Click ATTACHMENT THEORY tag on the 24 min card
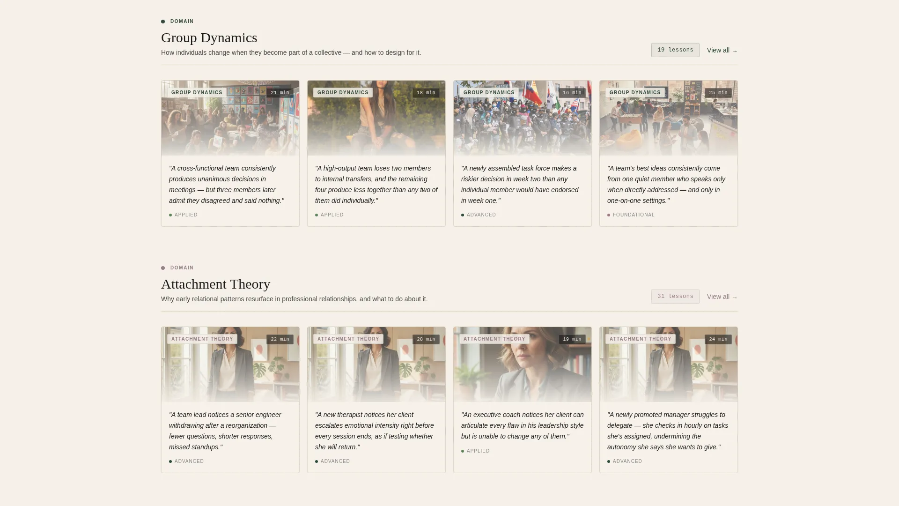Viewport: 899px width, 506px height. 641,339
